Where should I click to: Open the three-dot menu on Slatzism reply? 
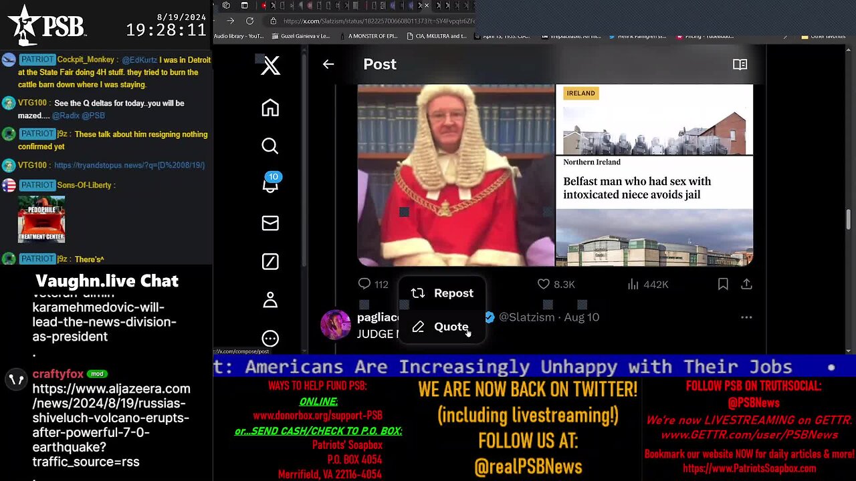pyautogui.click(x=746, y=317)
